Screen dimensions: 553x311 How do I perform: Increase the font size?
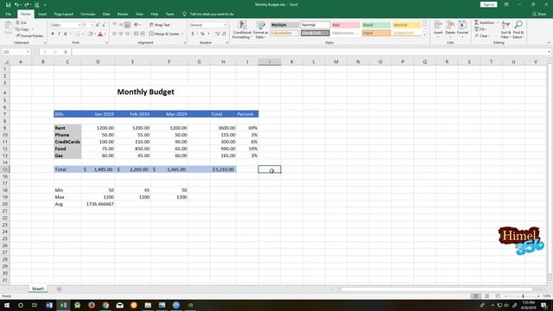coord(98,25)
